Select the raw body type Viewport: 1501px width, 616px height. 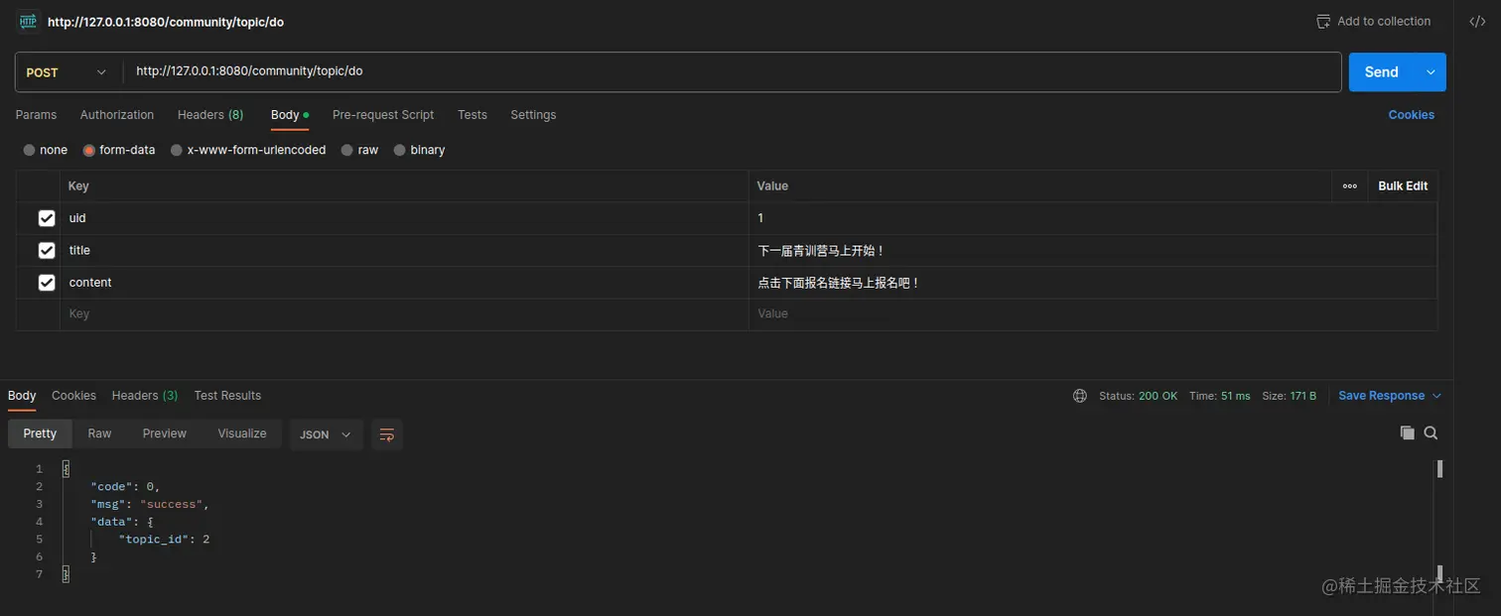tap(359, 150)
